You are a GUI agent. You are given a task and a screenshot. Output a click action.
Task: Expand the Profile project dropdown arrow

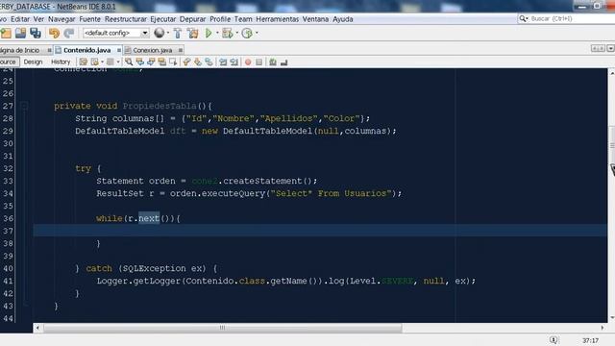pyautogui.click(x=257, y=33)
